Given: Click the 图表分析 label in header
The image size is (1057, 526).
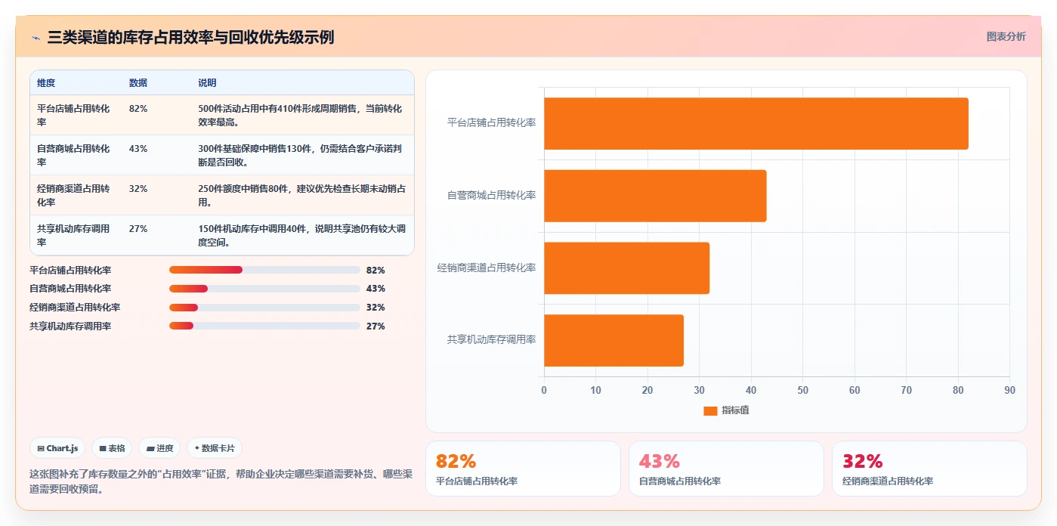Looking at the screenshot, I should point(1006,36).
